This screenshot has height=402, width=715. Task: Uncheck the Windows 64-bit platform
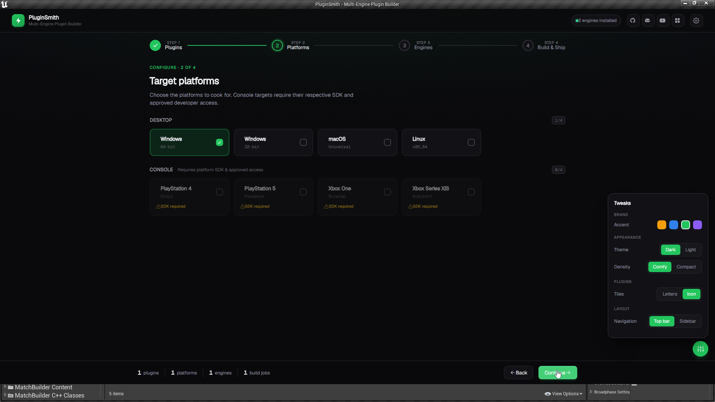(x=220, y=142)
